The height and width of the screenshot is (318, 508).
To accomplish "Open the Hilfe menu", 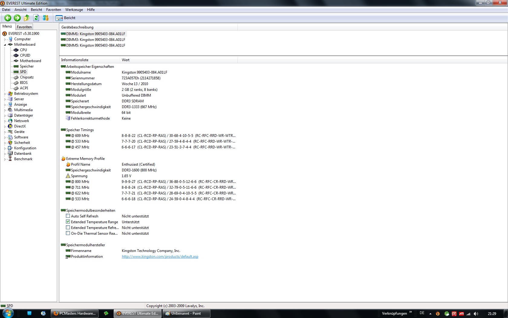I will click(x=91, y=10).
